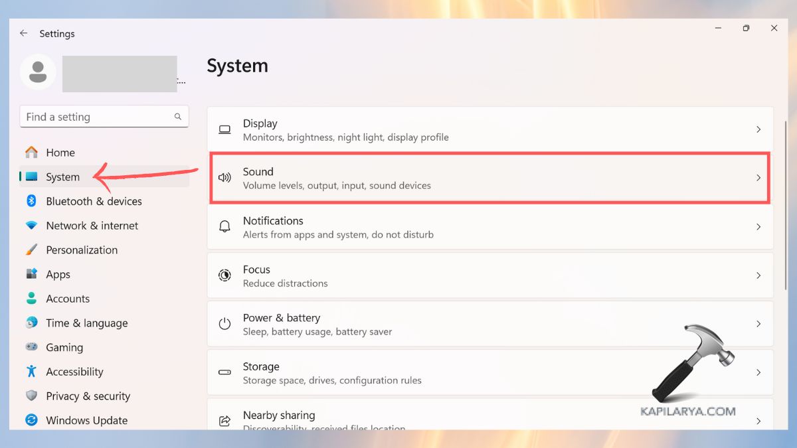Open Sound title text
This screenshot has height=448, width=797.
258,171
